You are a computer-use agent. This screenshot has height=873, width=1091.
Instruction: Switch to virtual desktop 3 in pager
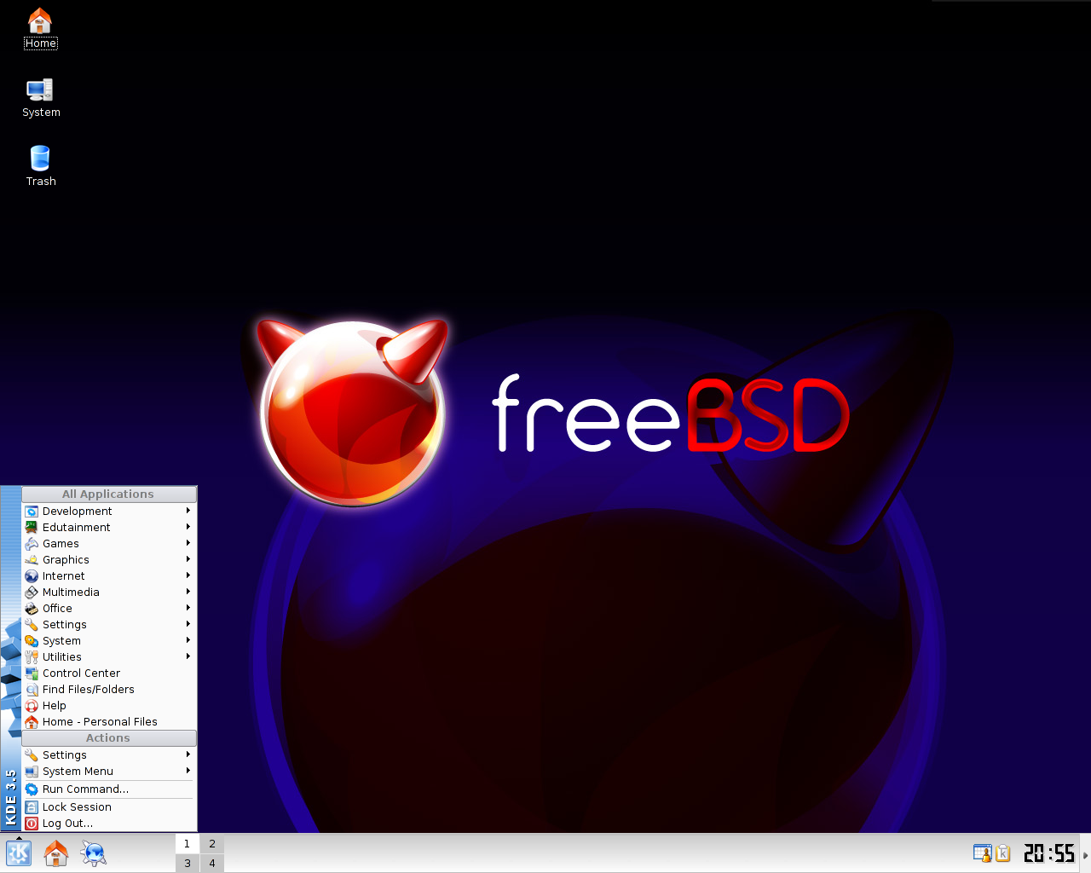tap(188, 863)
